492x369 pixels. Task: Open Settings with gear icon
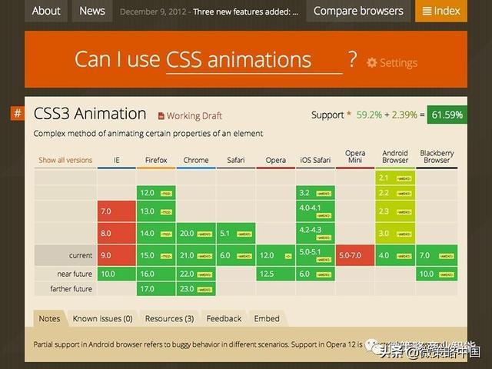pos(392,62)
